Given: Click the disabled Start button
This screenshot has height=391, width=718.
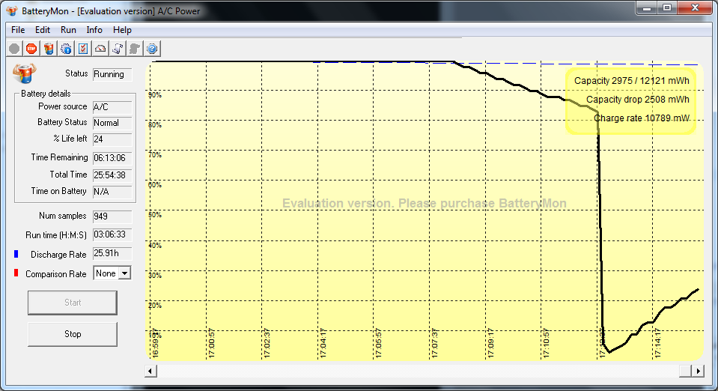Looking at the screenshot, I should (x=73, y=303).
